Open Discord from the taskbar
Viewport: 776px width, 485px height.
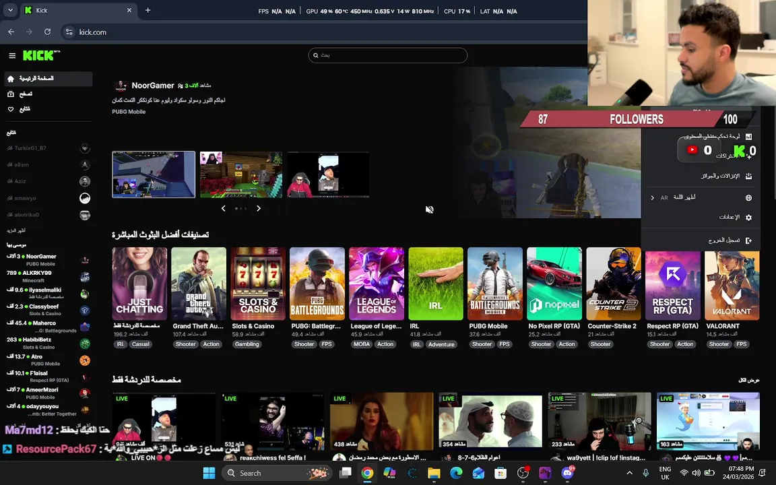567,473
